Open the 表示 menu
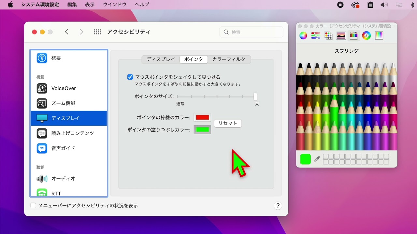This screenshot has height=234, width=417. coord(90,5)
